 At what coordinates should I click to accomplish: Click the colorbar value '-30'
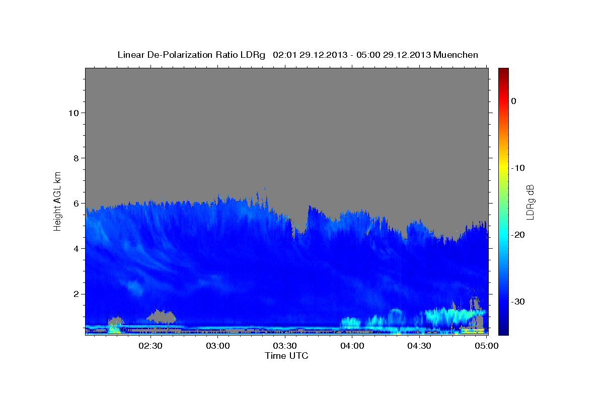pos(518,301)
